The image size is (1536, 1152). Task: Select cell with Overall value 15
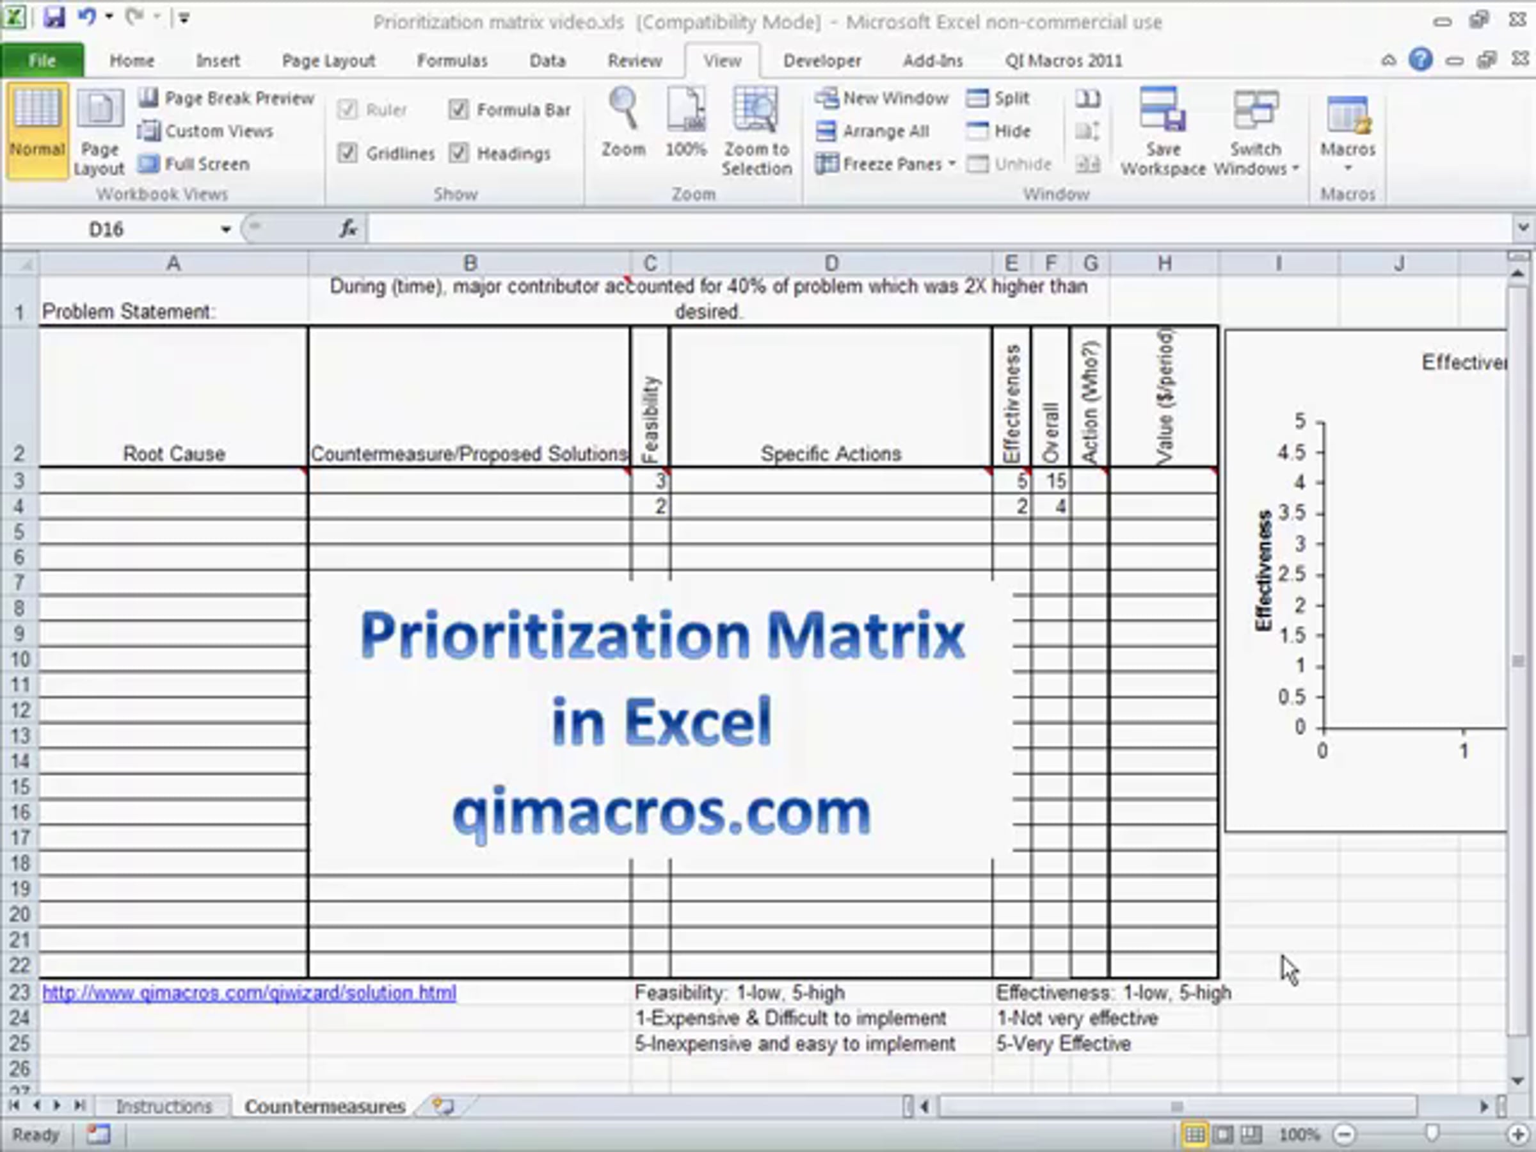pos(1050,481)
